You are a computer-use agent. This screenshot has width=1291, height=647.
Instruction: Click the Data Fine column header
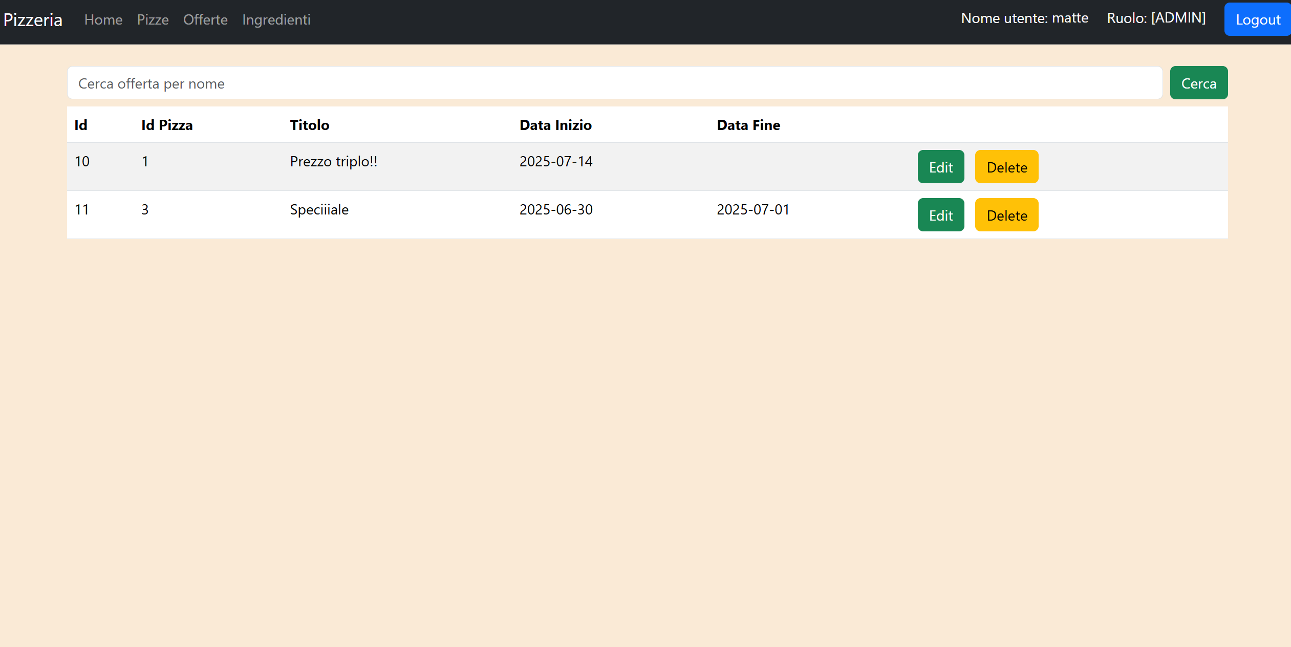(748, 125)
